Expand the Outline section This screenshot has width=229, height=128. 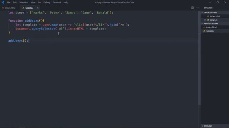point(215,126)
